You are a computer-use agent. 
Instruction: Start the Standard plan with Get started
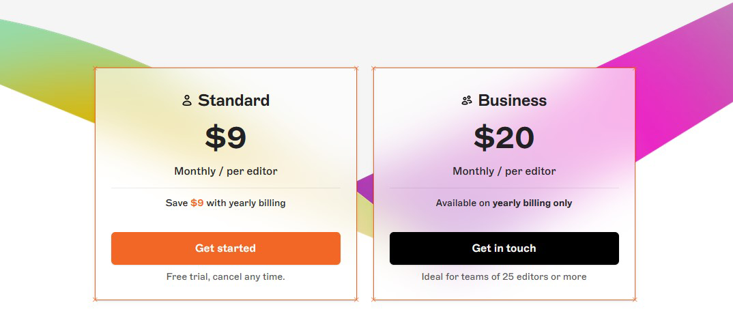point(226,248)
